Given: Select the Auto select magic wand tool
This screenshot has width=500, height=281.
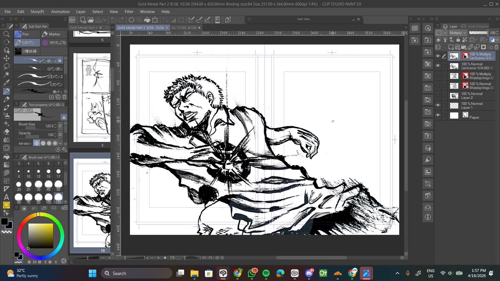Looking at the screenshot, I should [6, 75].
